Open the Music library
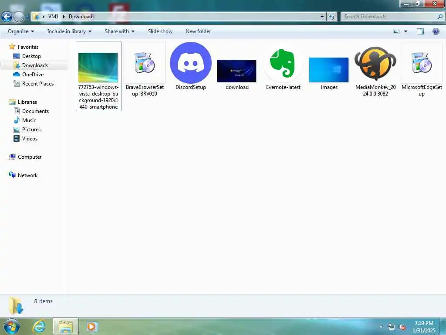 click(x=29, y=120)
